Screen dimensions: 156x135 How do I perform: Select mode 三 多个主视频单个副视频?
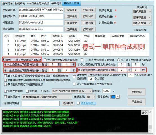pos(97,60)
